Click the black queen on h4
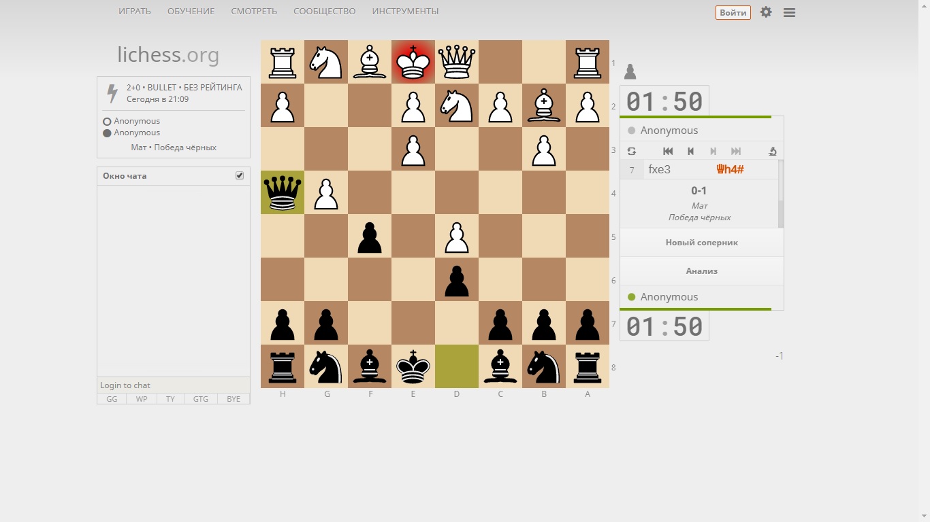 (283, 193)
